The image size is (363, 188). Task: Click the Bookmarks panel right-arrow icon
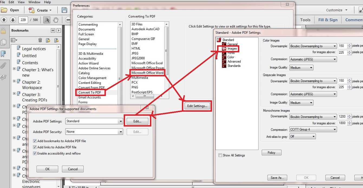point(58,30)
